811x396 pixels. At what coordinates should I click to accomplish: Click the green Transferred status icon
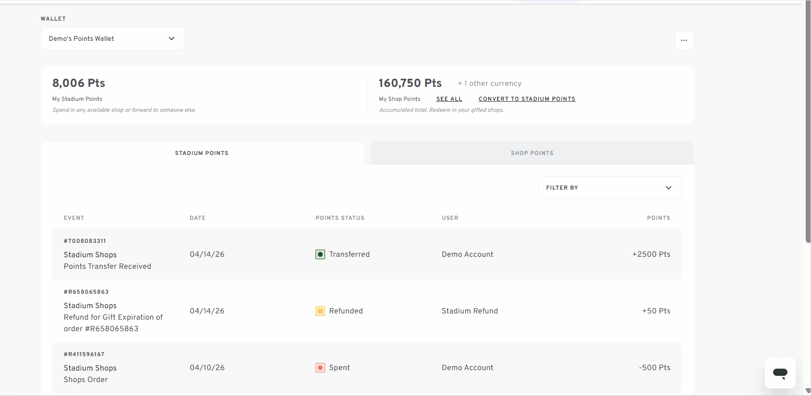(320, 254)
